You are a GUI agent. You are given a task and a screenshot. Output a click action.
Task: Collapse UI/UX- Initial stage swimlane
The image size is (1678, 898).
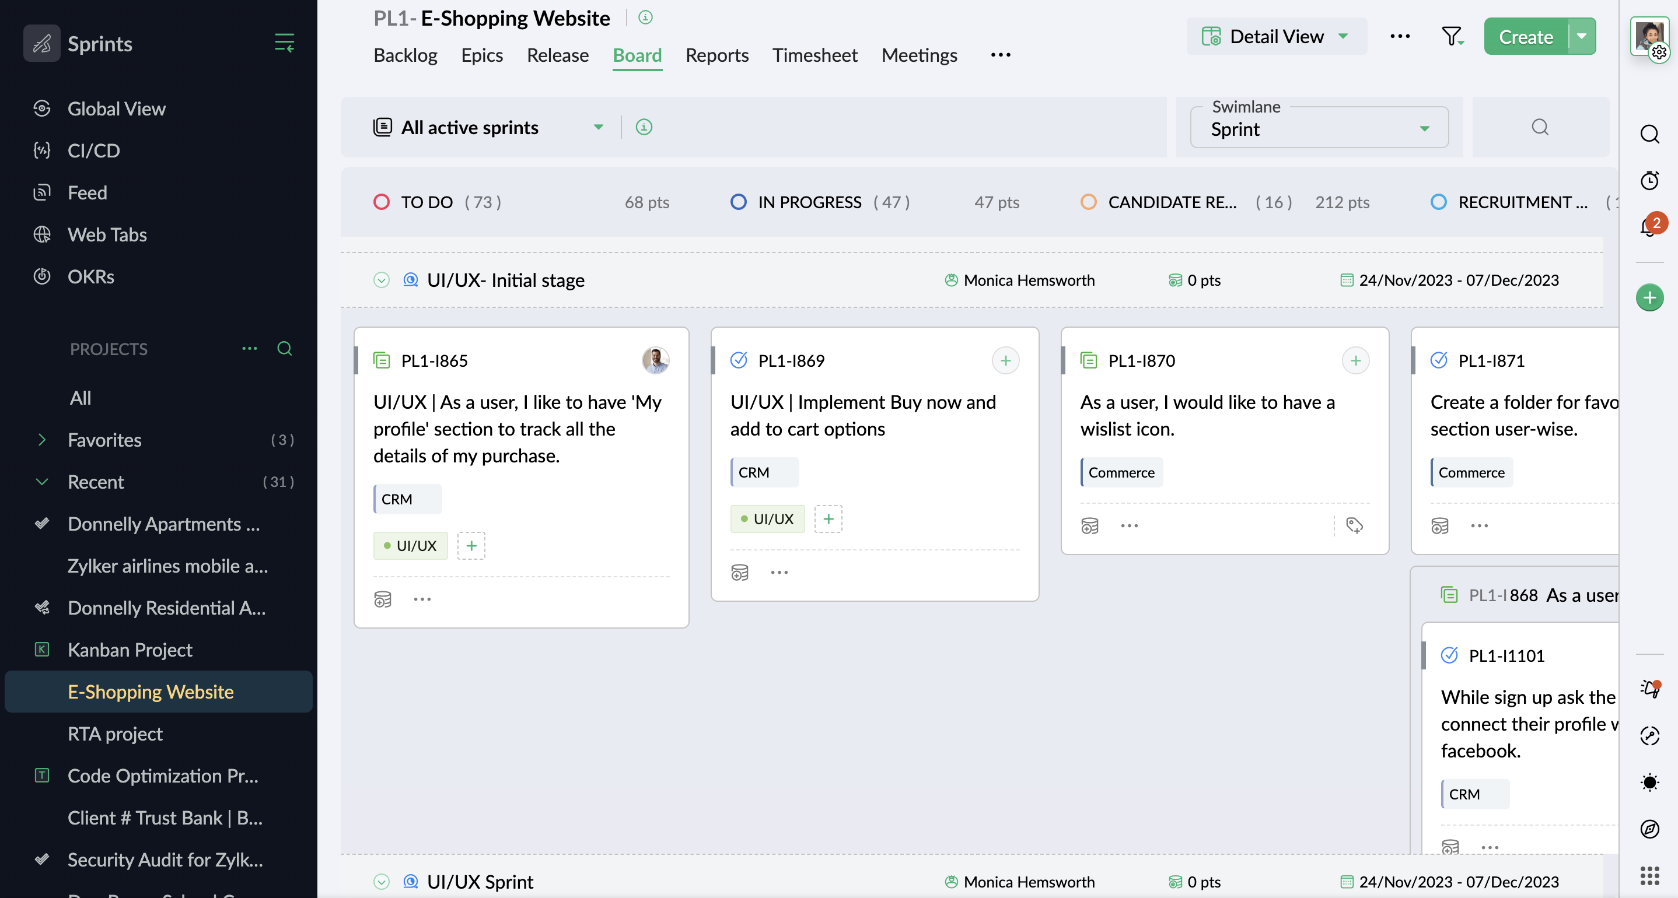coord(381,280)
